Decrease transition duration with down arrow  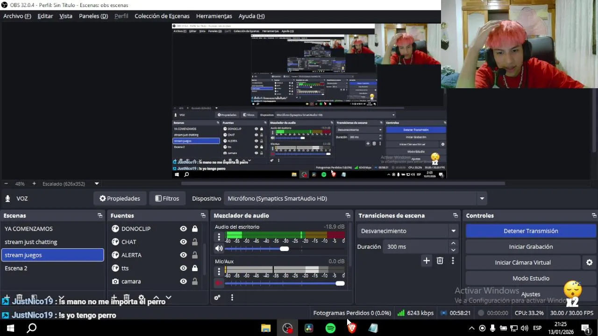point(453,250)
